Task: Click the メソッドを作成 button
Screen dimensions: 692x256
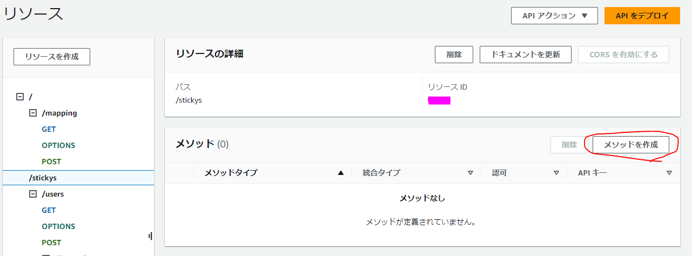Action: (630, 145)
